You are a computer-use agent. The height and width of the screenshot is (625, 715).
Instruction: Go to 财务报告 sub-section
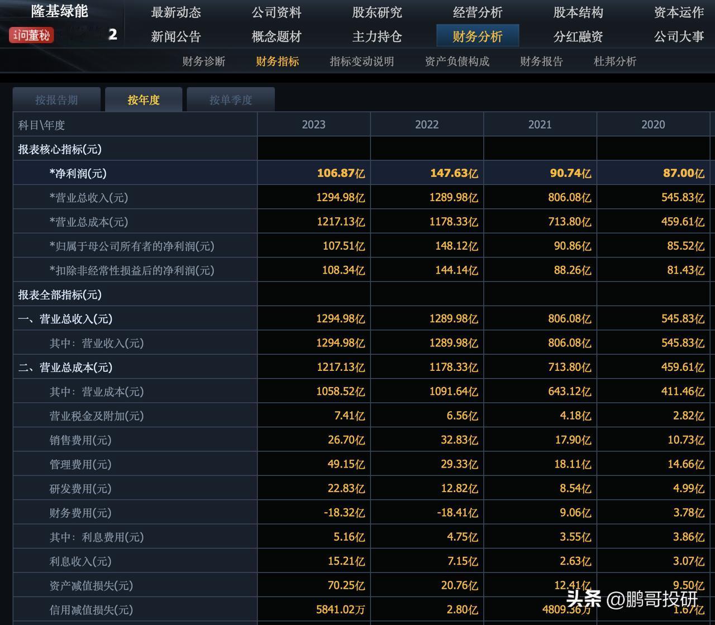click(x=541, y=61)
